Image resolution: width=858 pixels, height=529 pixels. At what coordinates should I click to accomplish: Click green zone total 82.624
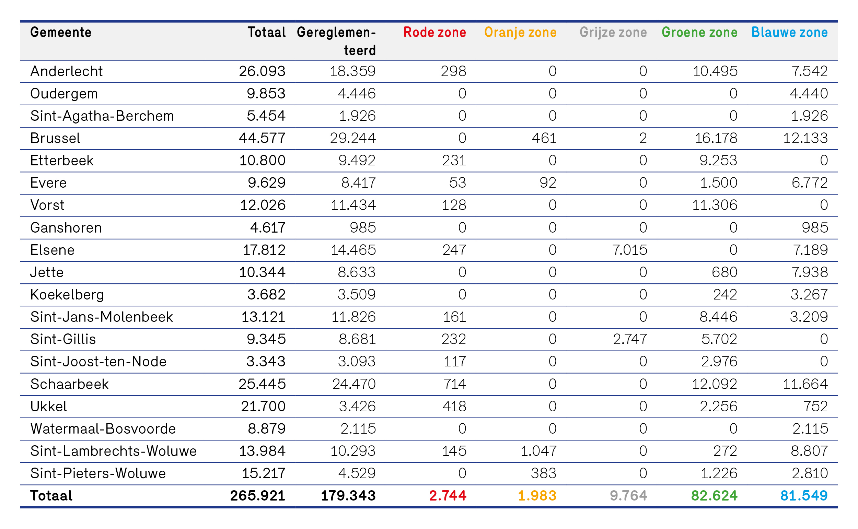714,496
